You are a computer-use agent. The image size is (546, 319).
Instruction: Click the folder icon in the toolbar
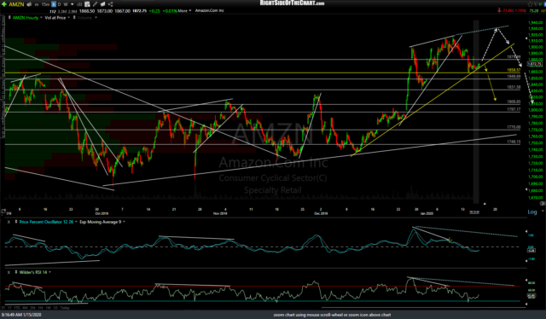(102, 4)
